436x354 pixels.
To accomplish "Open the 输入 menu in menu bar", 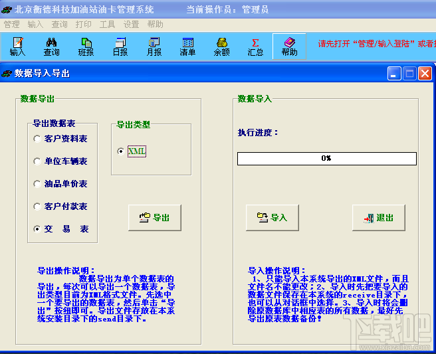I will pyautogui.click(x=35, y=25).
